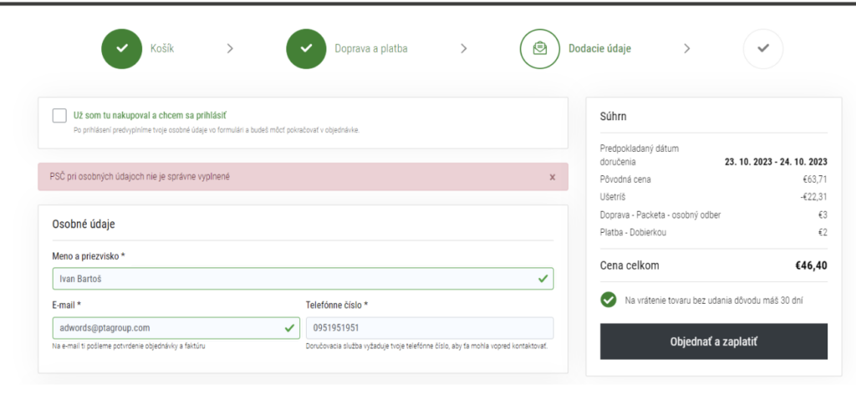Screen dimensions: 856x393
Task: Click the Ušetríš value -€22,31
Action: pos(813,197)
